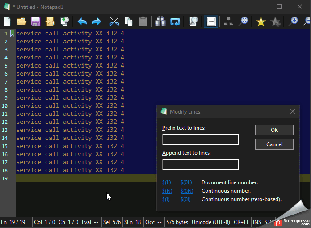The width and height of the screenshot is (311, 228).
Task: Insert $(I) zero-based number token
Action: pos(166,199)
